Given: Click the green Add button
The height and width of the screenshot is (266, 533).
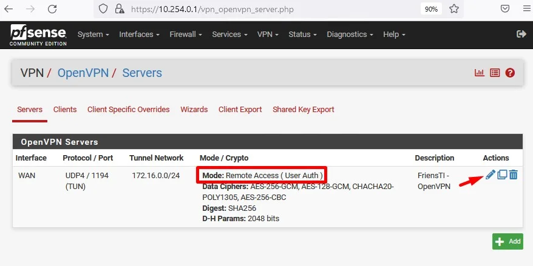Looking at the screenshot, I should click(x=508, y=242).
